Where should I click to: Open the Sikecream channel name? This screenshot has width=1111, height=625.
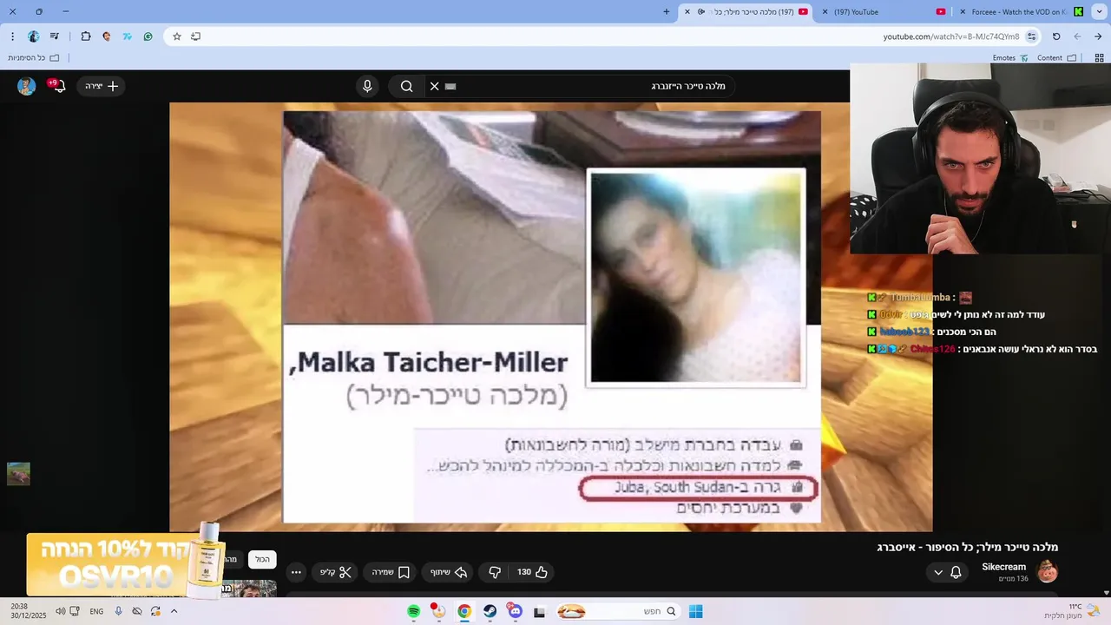point(1004,567)
